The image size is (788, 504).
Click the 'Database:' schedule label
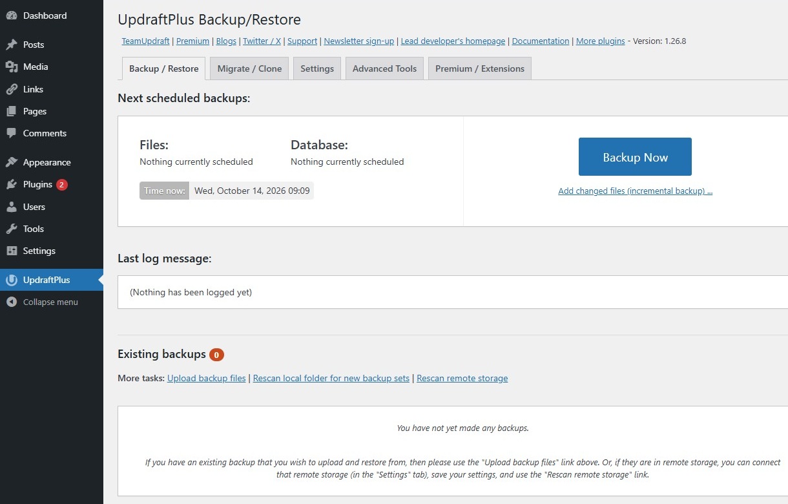[319, 145]
